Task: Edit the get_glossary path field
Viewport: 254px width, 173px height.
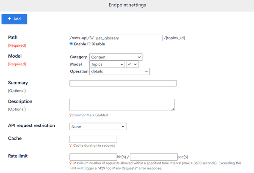Action: tap(129, 38)
